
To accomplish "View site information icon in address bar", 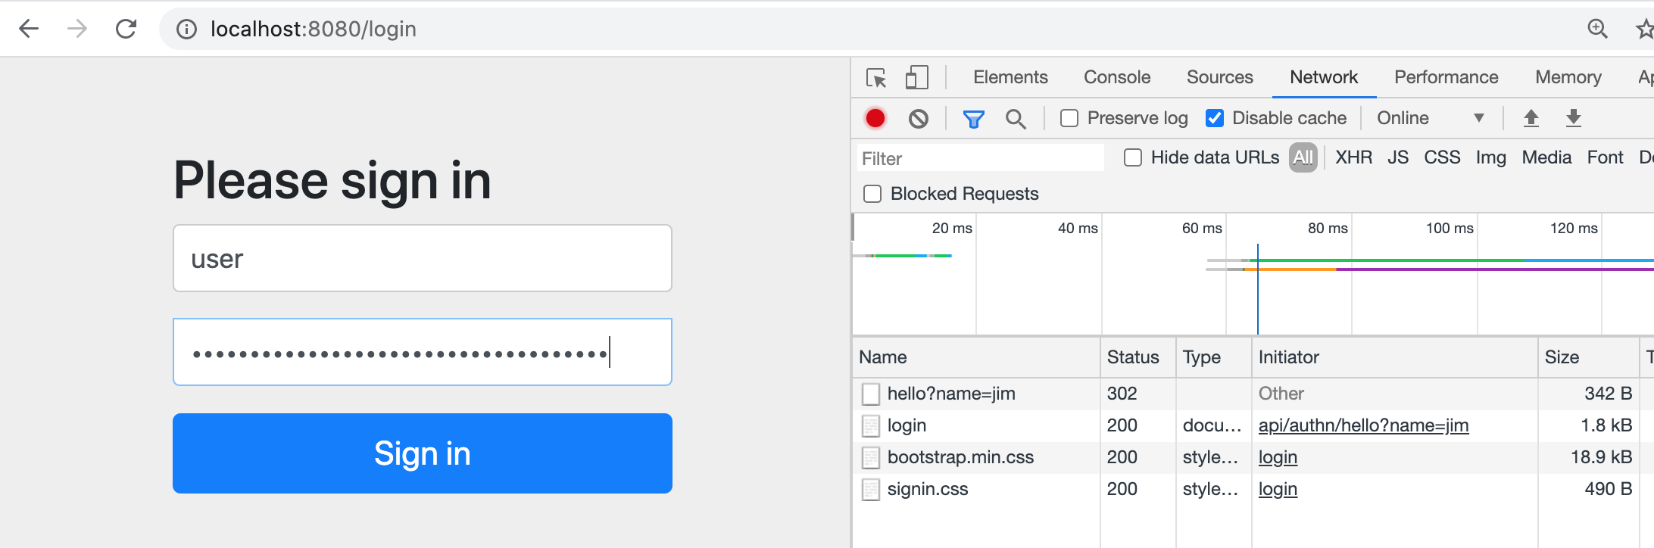I will 186,29.
